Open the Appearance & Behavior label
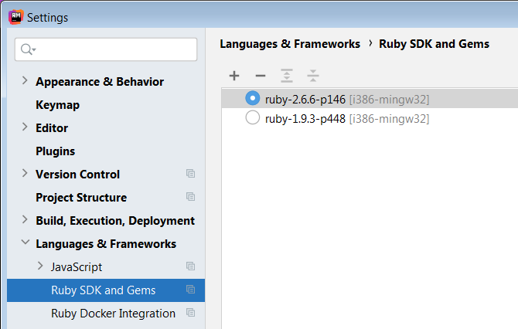Viewport: 518px width, 329px height. pyautogui.click(x=100, y=82)
